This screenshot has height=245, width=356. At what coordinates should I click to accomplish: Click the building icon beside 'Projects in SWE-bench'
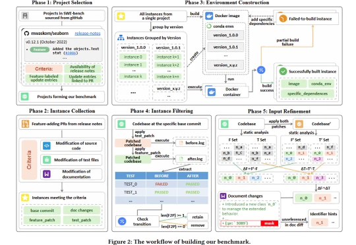(x=25, y=16)
